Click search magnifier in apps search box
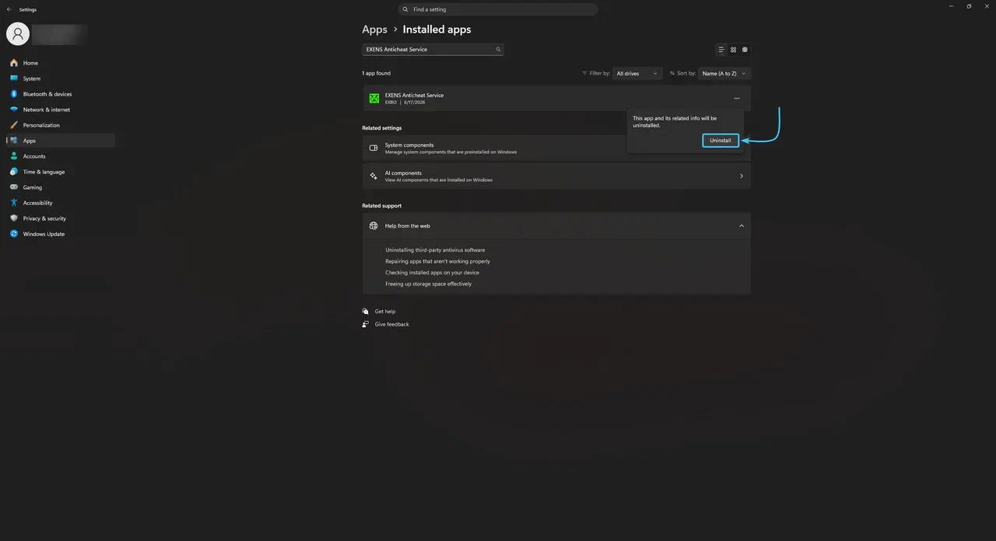This screenshot has height=541, width=996. pyautogui.click(x=498, y=50)
